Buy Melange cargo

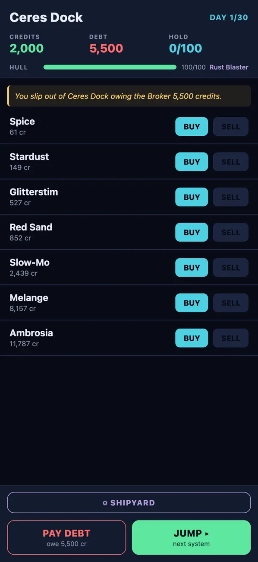click(x=192, y=303)
